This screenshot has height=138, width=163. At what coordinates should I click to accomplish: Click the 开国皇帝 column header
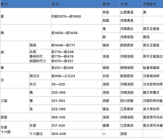[x=153, y=4]
